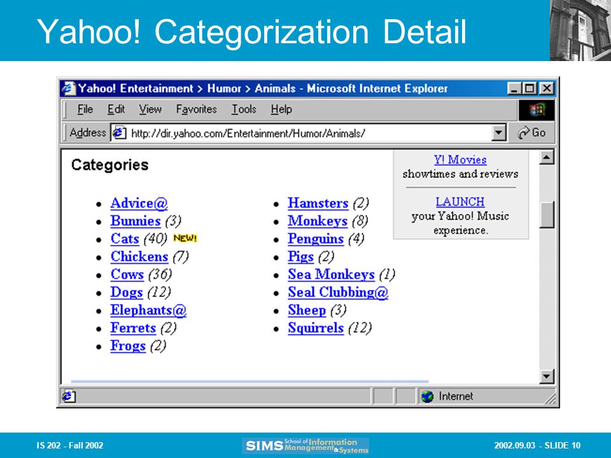Screen dimensions: 611x458
Task: Open the Chickens category link
Action: 139,256
